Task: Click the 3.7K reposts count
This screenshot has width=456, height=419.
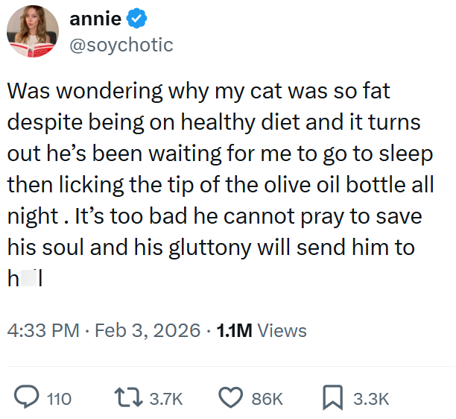Action: (x=165, y=399)
